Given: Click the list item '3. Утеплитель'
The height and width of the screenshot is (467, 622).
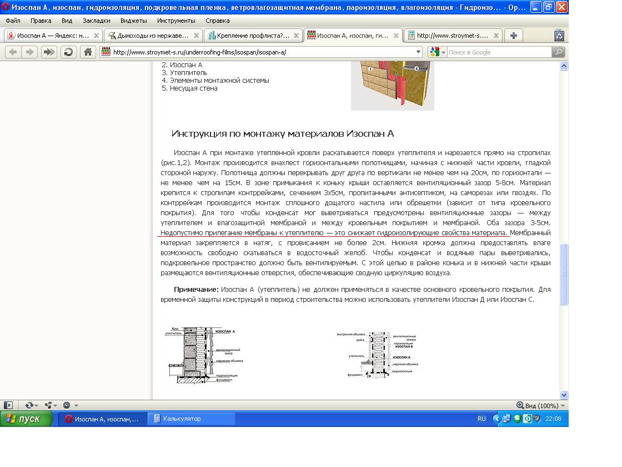Looking at the screenshot, I should tap(184, 73).
